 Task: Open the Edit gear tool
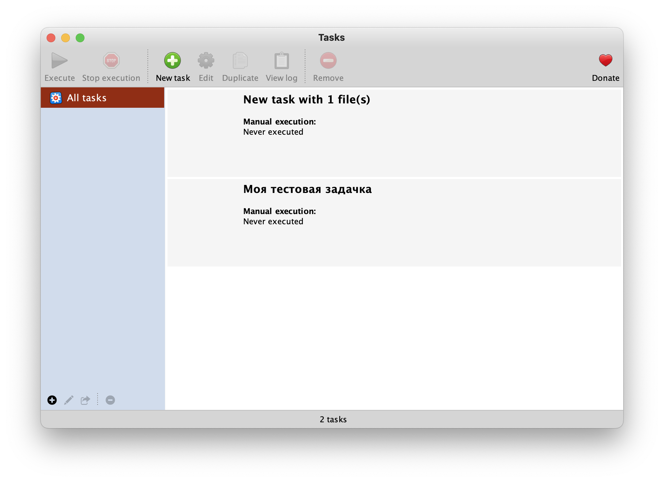(206, 60)
